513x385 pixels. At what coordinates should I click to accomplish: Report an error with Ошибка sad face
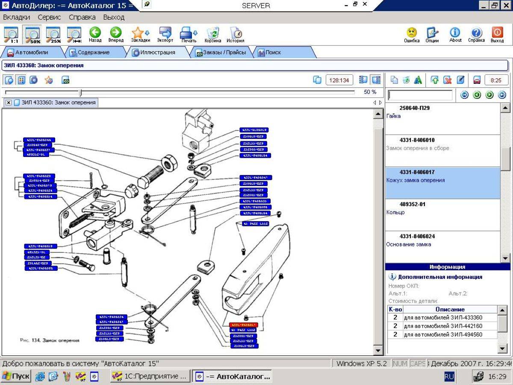(x=412, y=35)
